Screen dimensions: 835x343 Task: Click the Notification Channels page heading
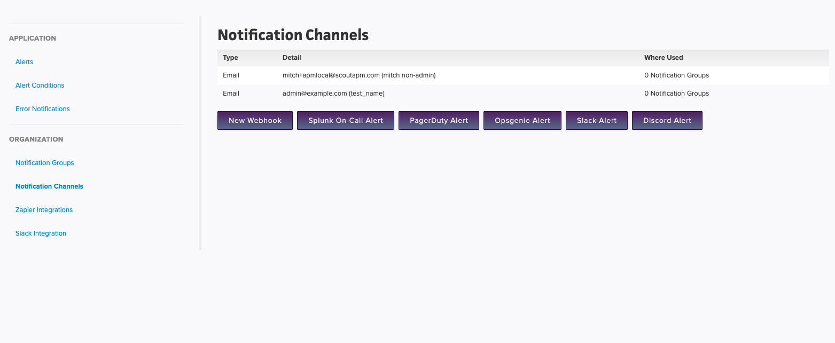point(293,35)
